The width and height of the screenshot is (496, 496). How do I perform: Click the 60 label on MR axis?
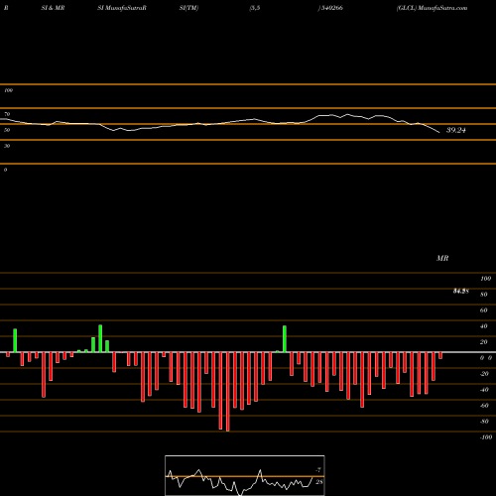(x=484, y=310)
